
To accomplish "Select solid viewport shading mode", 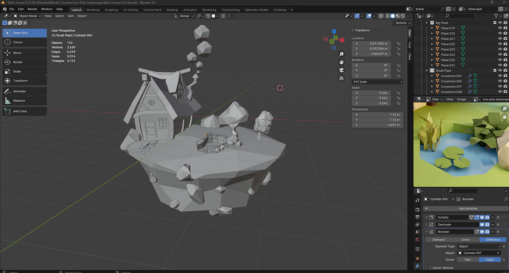I will pyautogui.click(x=393, y=16).
